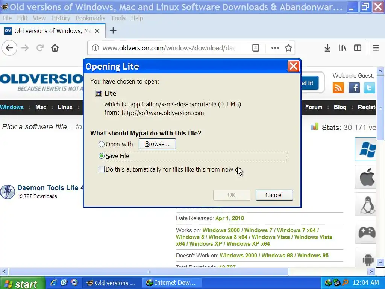
Task: Bookmark this page with the star icon
Action: coord(288,48)
